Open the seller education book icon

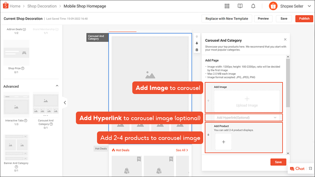pos(240,6)
